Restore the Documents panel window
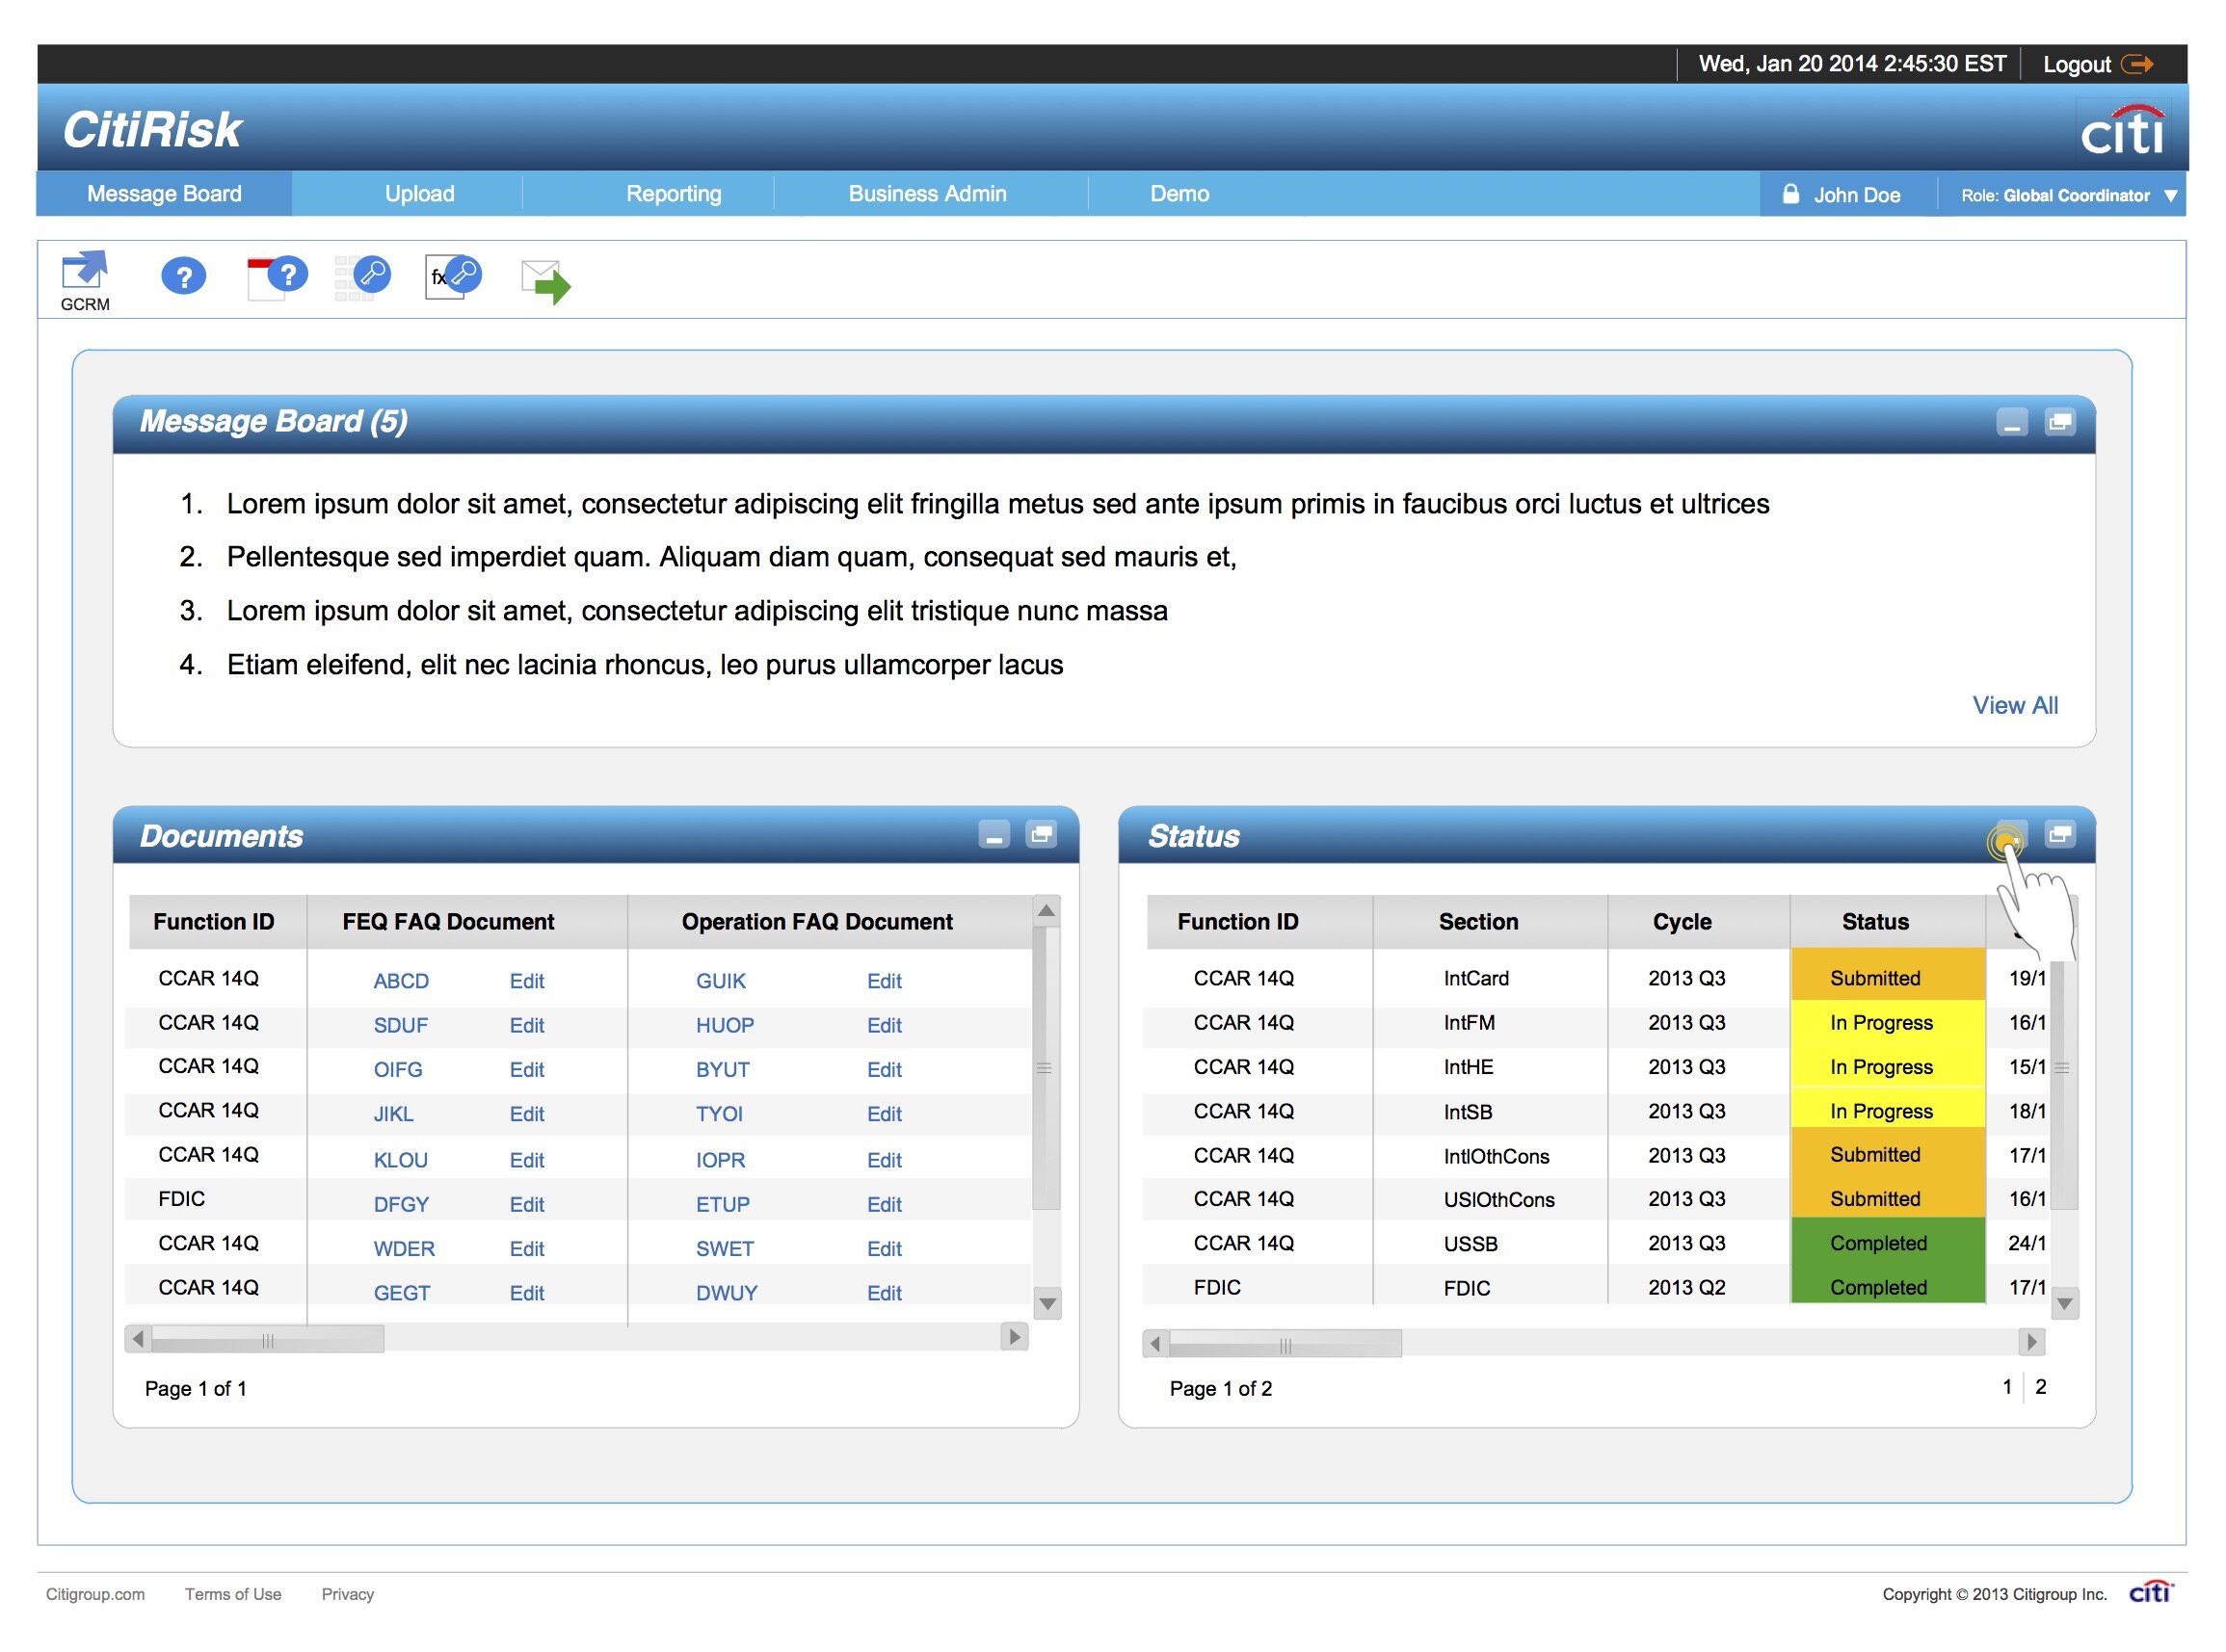The height and width of the screenshot is (1652, 2226). point(1042,835)
